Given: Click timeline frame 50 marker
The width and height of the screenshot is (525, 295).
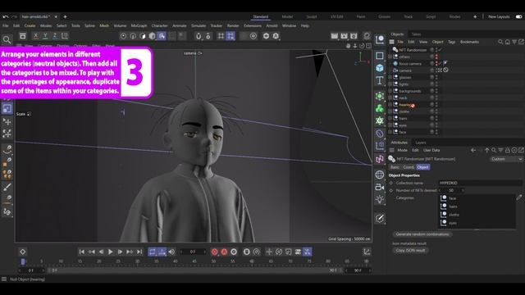Looking at the screenshot, I should click(213, 261).
